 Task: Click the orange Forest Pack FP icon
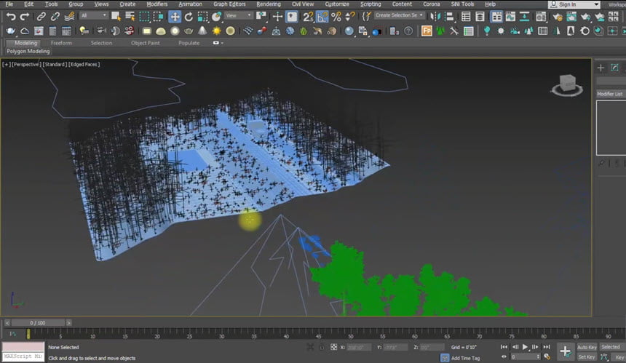(427, 31)
